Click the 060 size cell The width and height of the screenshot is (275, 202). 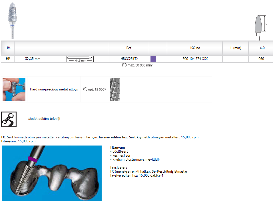pyautogui.click(x=261, y=59)
